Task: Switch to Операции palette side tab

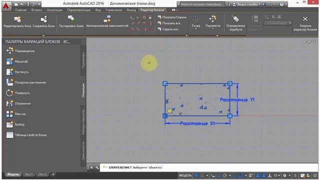Action: point(83,90)
